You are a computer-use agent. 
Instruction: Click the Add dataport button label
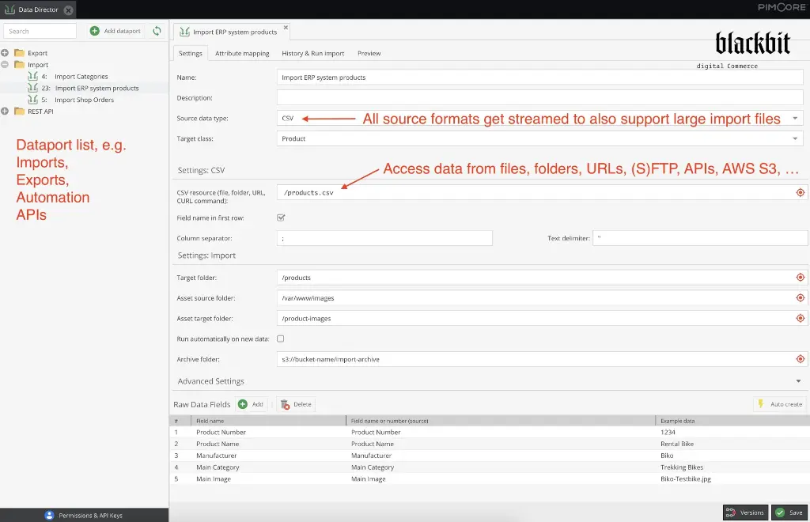click(123, 31)
